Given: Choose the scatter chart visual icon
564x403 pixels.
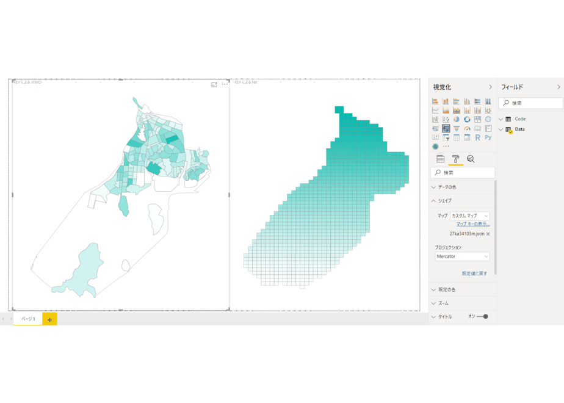Looking at the screenshot, I should coord(446,120).
